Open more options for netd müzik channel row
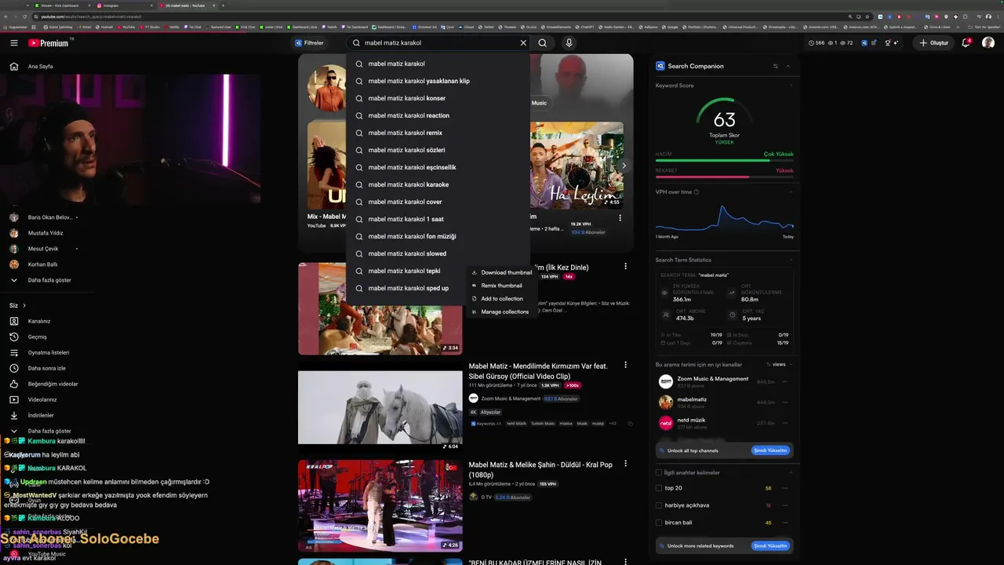Image resolution: width=1004 pixels, height=565 pixels. click(784, 423)
